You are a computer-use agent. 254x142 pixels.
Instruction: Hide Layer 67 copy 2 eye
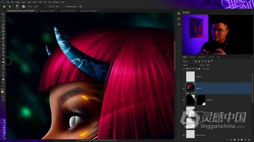pos(184,135)
